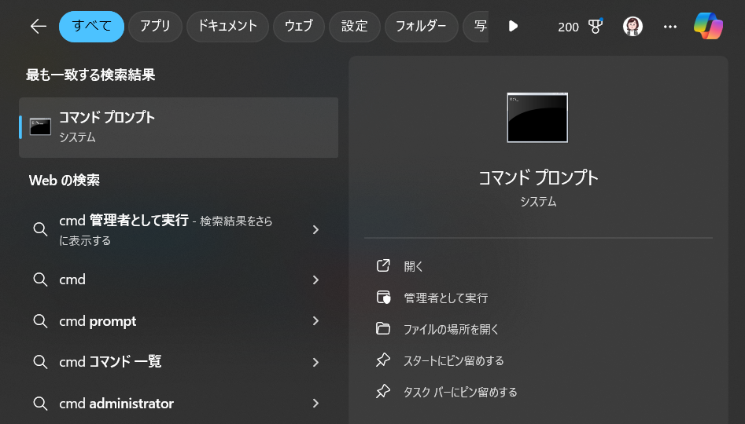Expand the cmd suggestion chevron

pos(315,280)
